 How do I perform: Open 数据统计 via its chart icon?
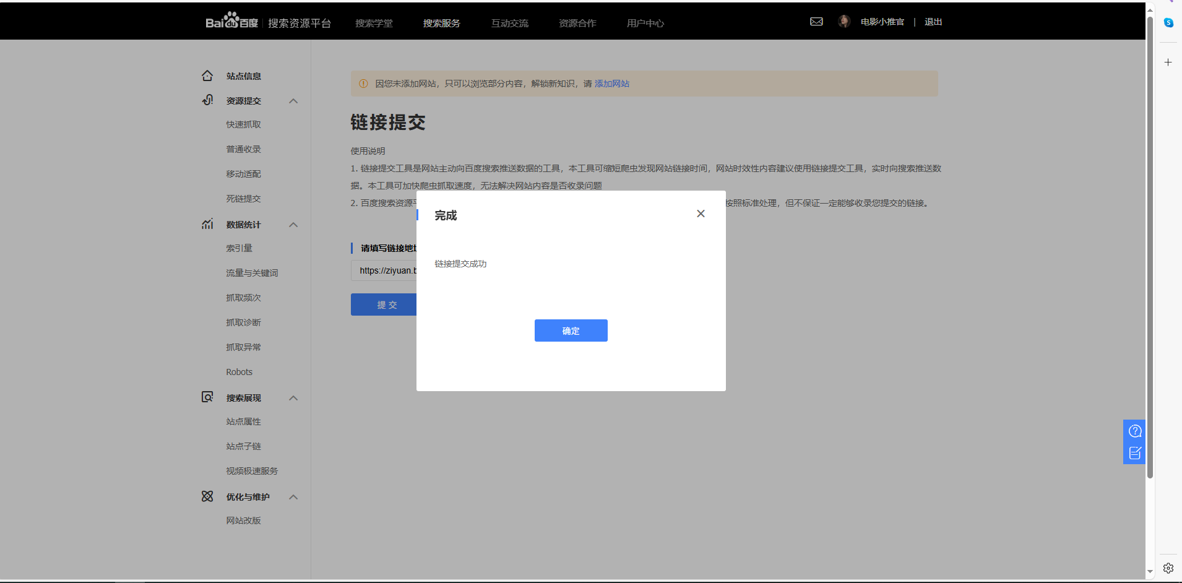(207, 223)
